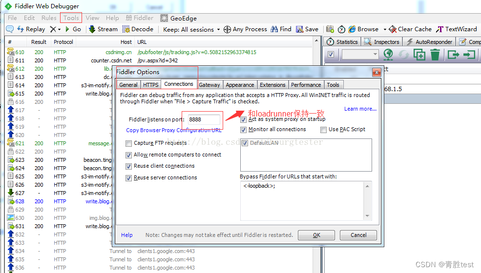Switch to the Gateway options tab

[209, 84]
